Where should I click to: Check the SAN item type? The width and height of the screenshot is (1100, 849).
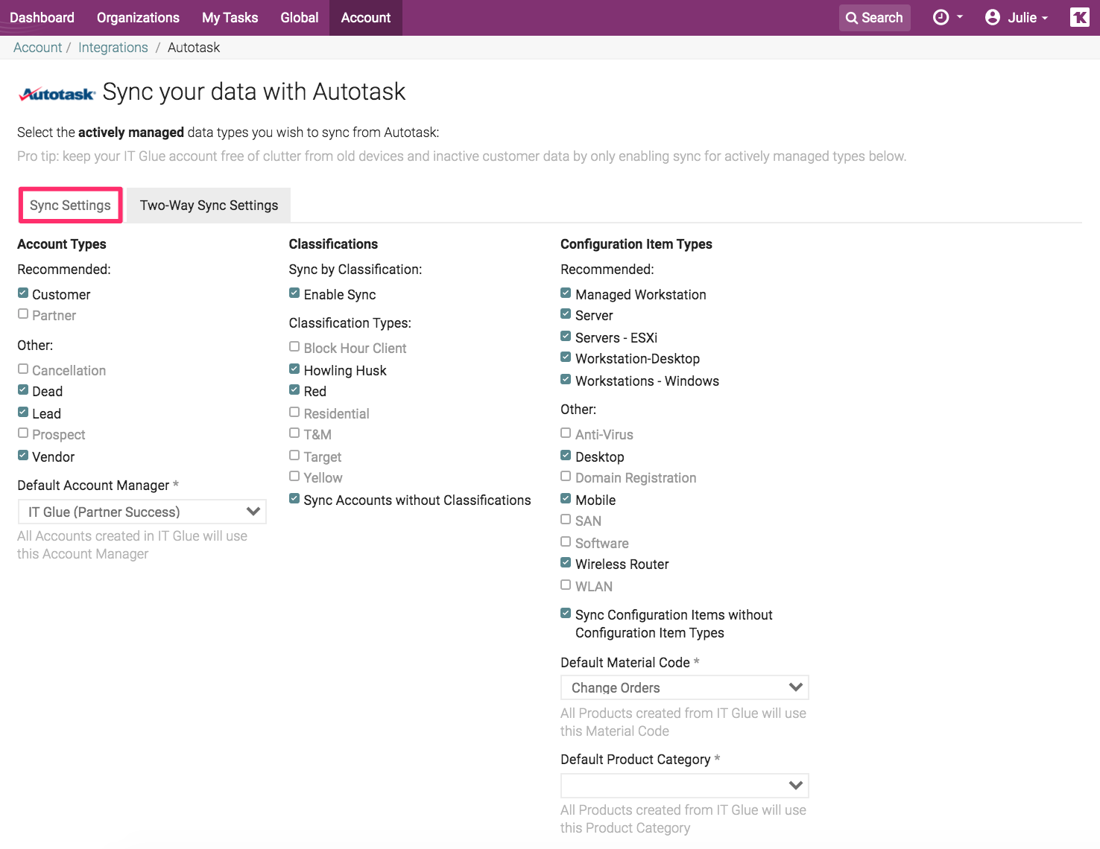click(566, 520)
